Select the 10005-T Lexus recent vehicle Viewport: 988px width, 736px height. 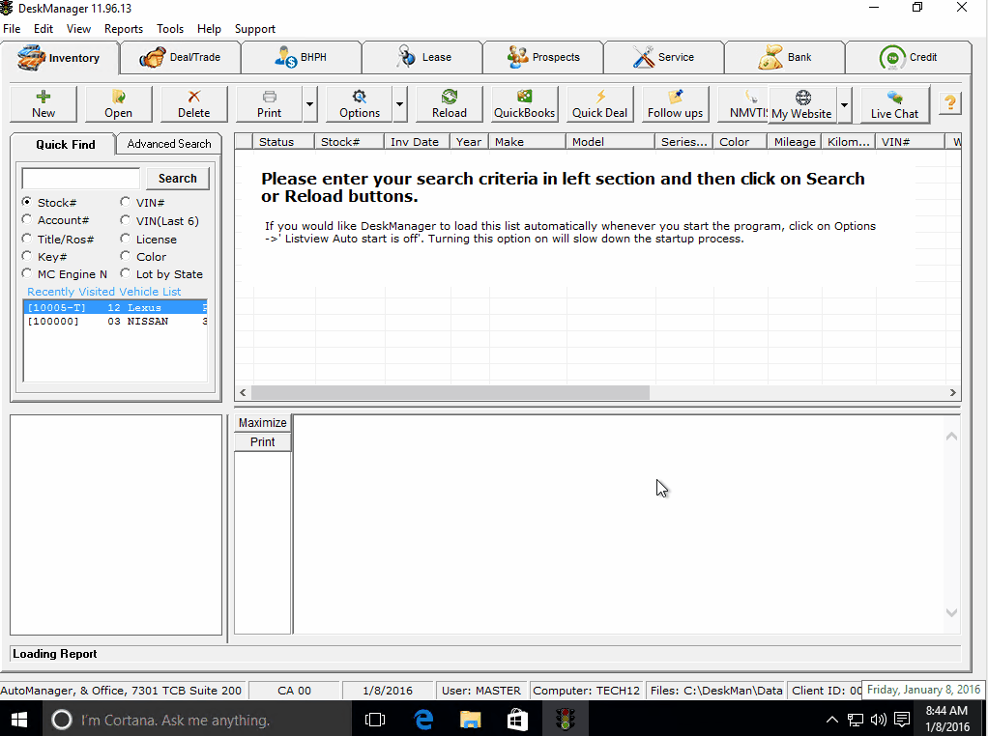pos(115,307)
